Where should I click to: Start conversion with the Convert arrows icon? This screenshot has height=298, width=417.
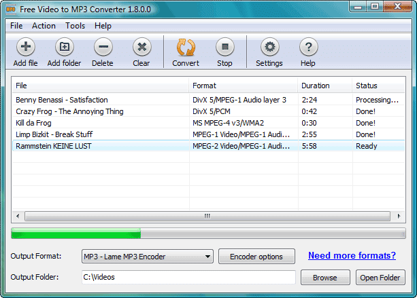click(186, 47)
